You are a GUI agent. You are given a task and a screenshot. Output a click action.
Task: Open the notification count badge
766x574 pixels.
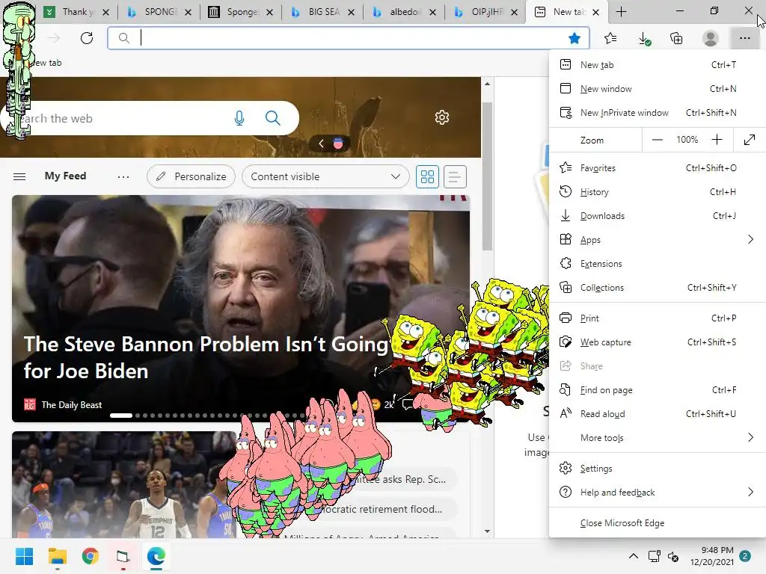point(745,556)
